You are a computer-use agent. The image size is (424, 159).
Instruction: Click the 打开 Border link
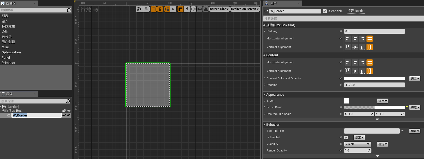(x=356, y=11)
